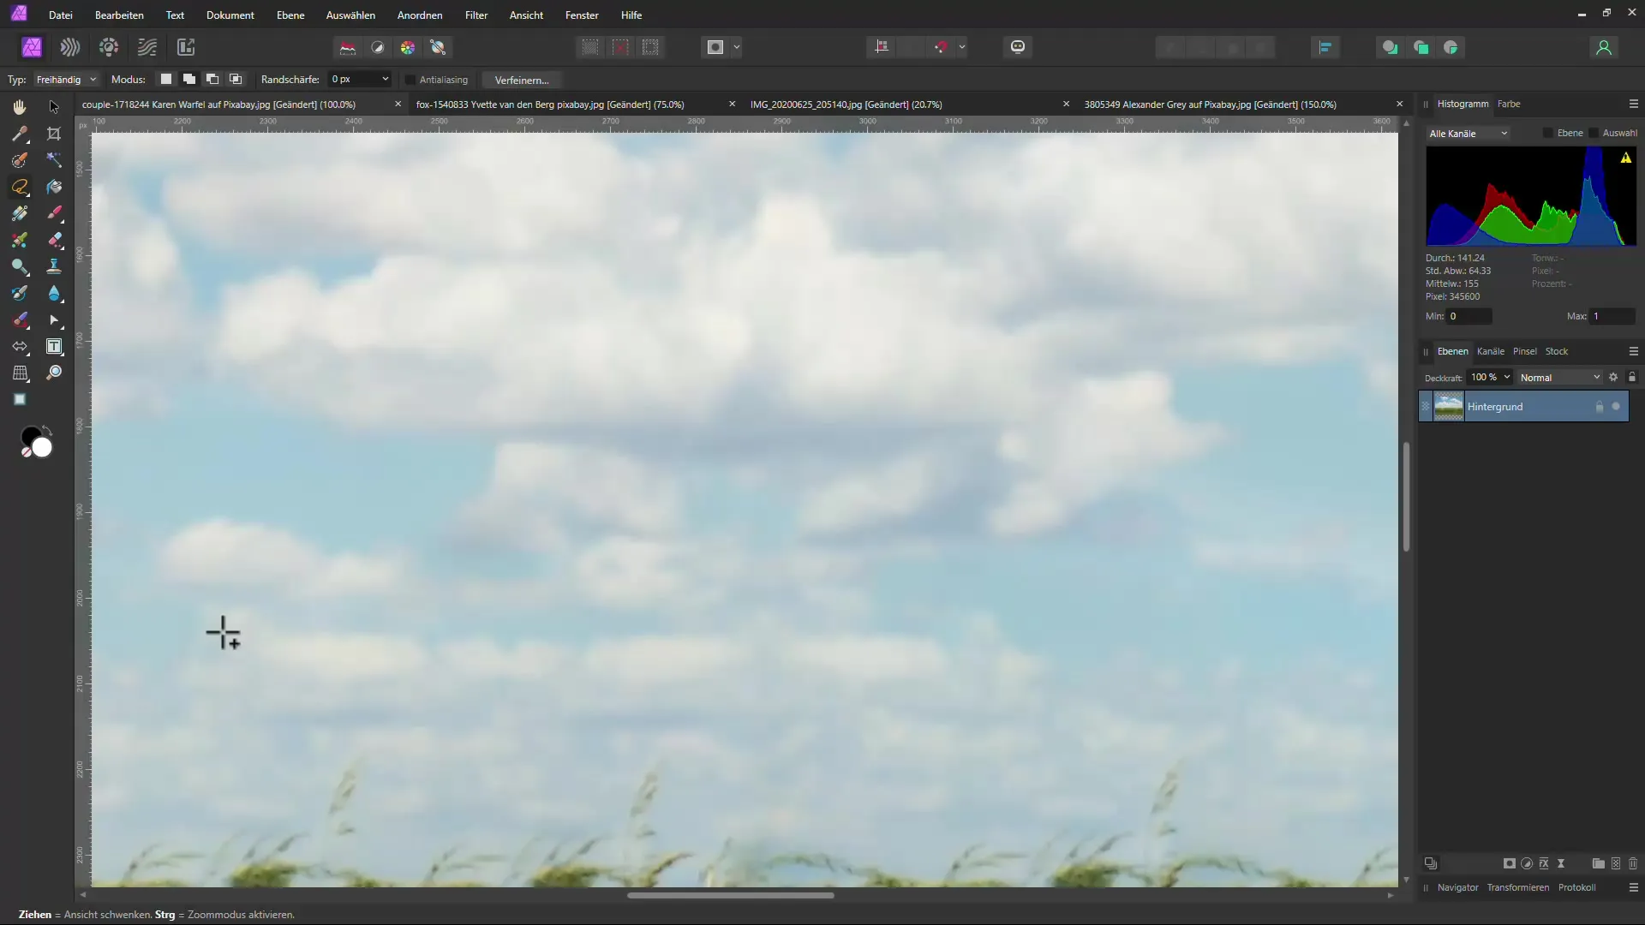Open the Normal blend mode dropdown
Screen dimensions: 1645x925
tap(1559, 378)
